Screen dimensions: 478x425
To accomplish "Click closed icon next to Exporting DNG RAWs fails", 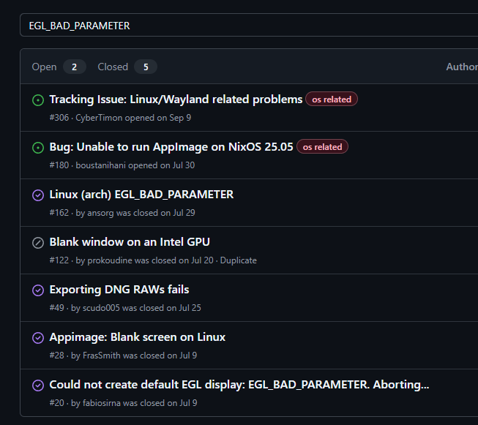I will pyautogui.click(x=38, y=290).
